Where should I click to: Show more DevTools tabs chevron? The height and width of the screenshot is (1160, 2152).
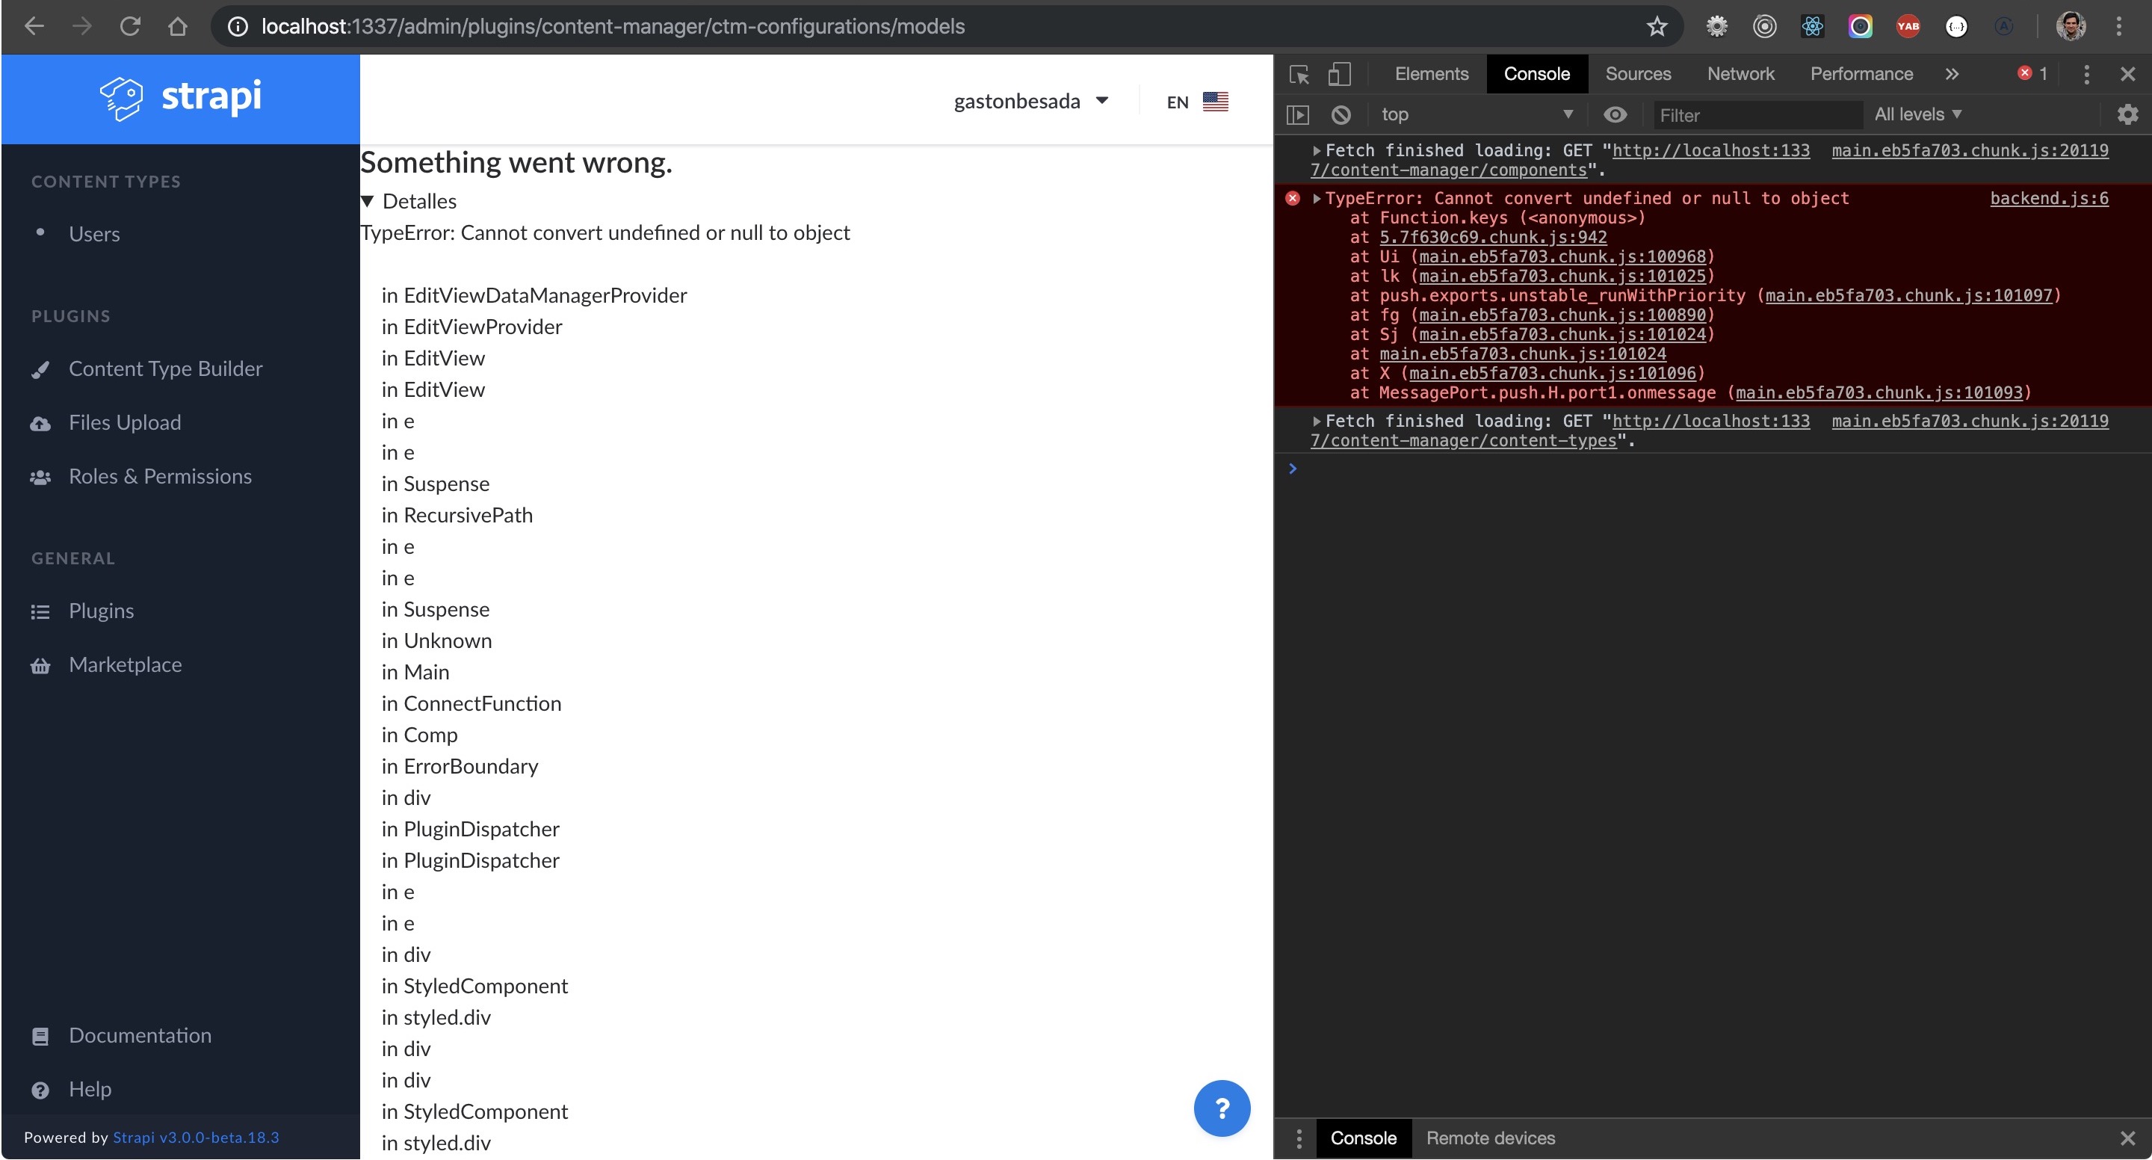[x=1952, y=75]
